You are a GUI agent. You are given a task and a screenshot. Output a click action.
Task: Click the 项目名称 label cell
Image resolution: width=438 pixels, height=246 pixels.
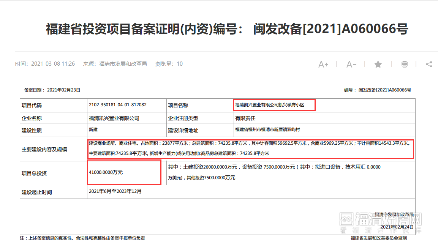(x=200, y=106)
